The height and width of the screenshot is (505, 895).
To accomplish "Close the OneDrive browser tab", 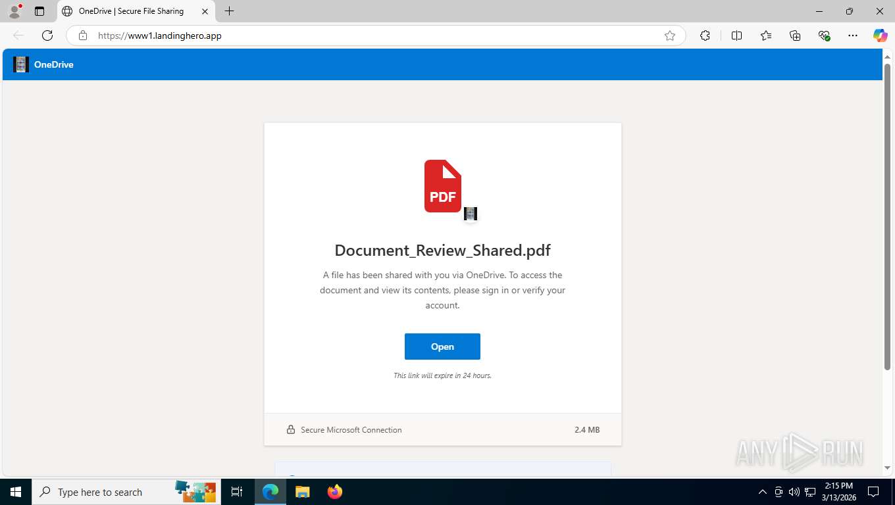I will 205,11.
